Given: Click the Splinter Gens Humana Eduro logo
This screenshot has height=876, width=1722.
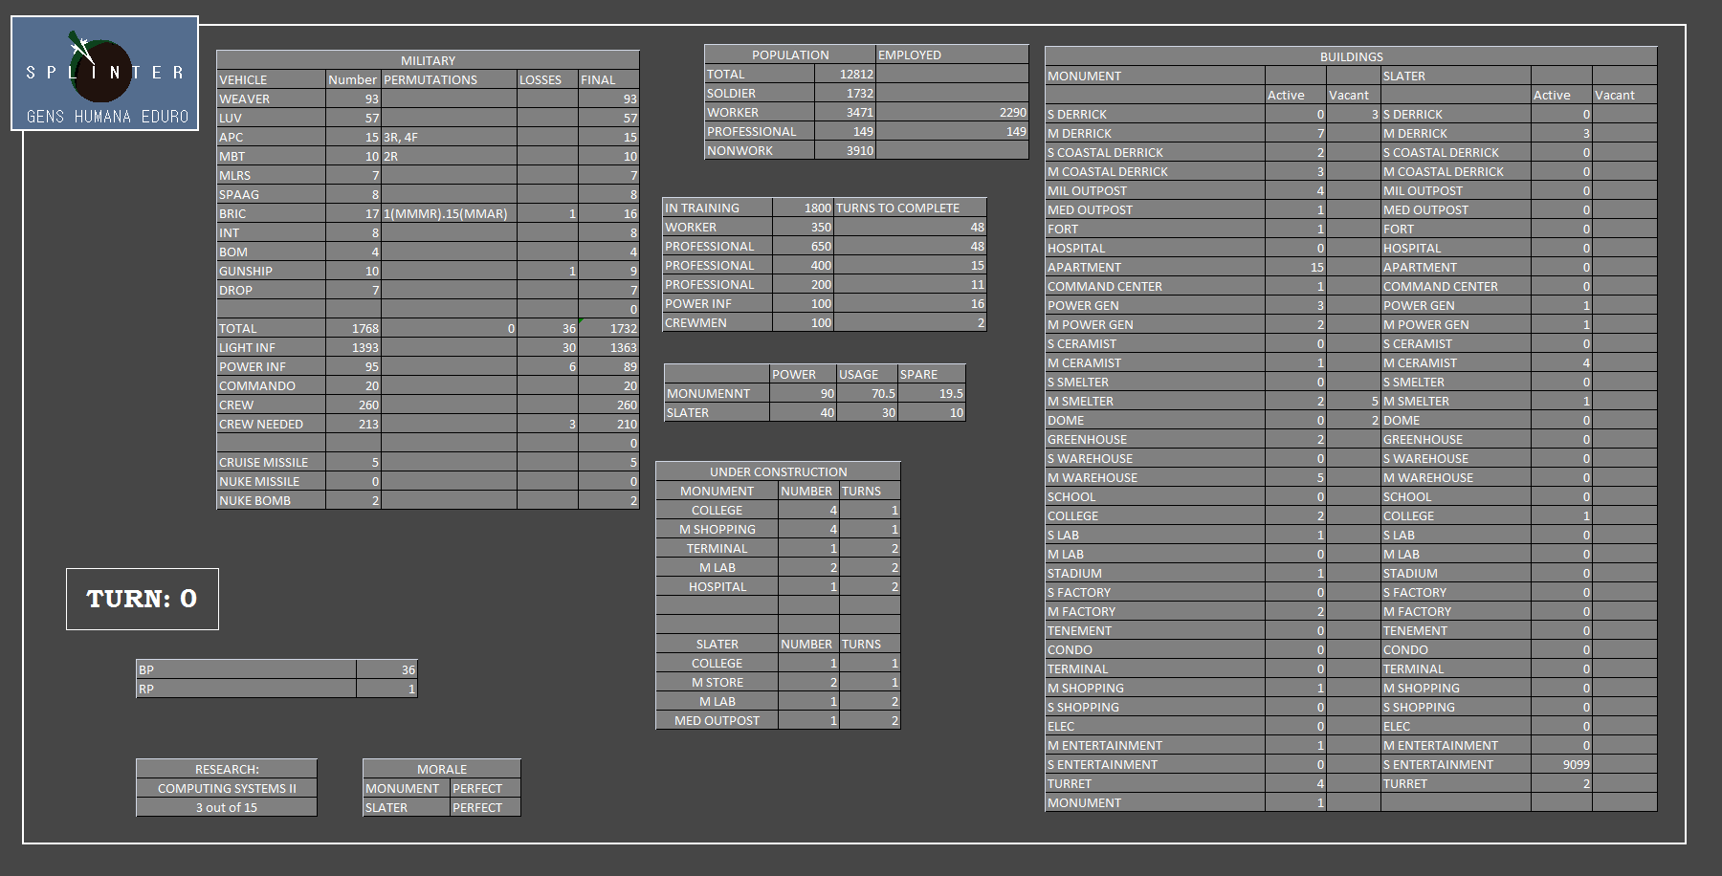Looking at the screenshot, I should [104, 74].
